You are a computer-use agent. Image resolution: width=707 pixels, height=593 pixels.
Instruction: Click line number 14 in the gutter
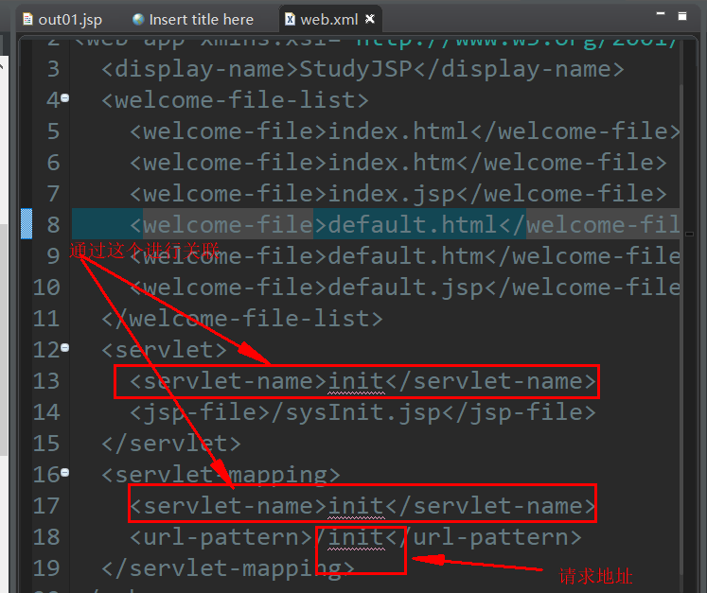[x=46, y=412]
